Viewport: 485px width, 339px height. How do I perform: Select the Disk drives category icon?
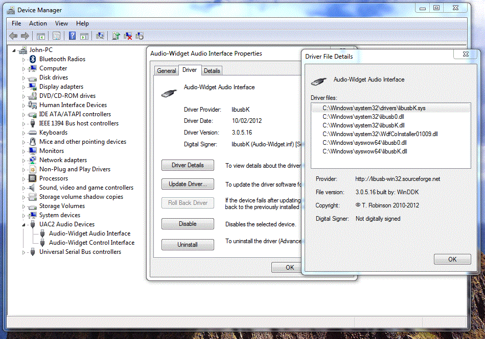[33, 79]
